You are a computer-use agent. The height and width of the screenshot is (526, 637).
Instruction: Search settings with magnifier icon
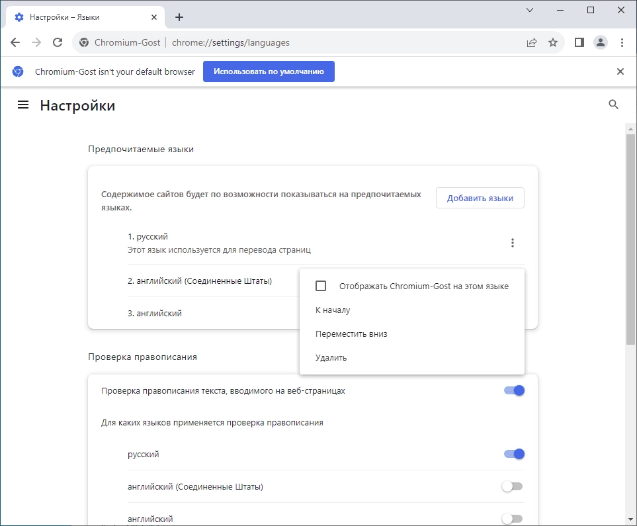pos(613,105)
